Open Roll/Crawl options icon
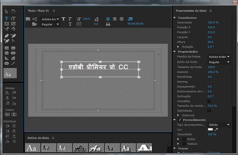The image size is (238, 155). [35, 19]
